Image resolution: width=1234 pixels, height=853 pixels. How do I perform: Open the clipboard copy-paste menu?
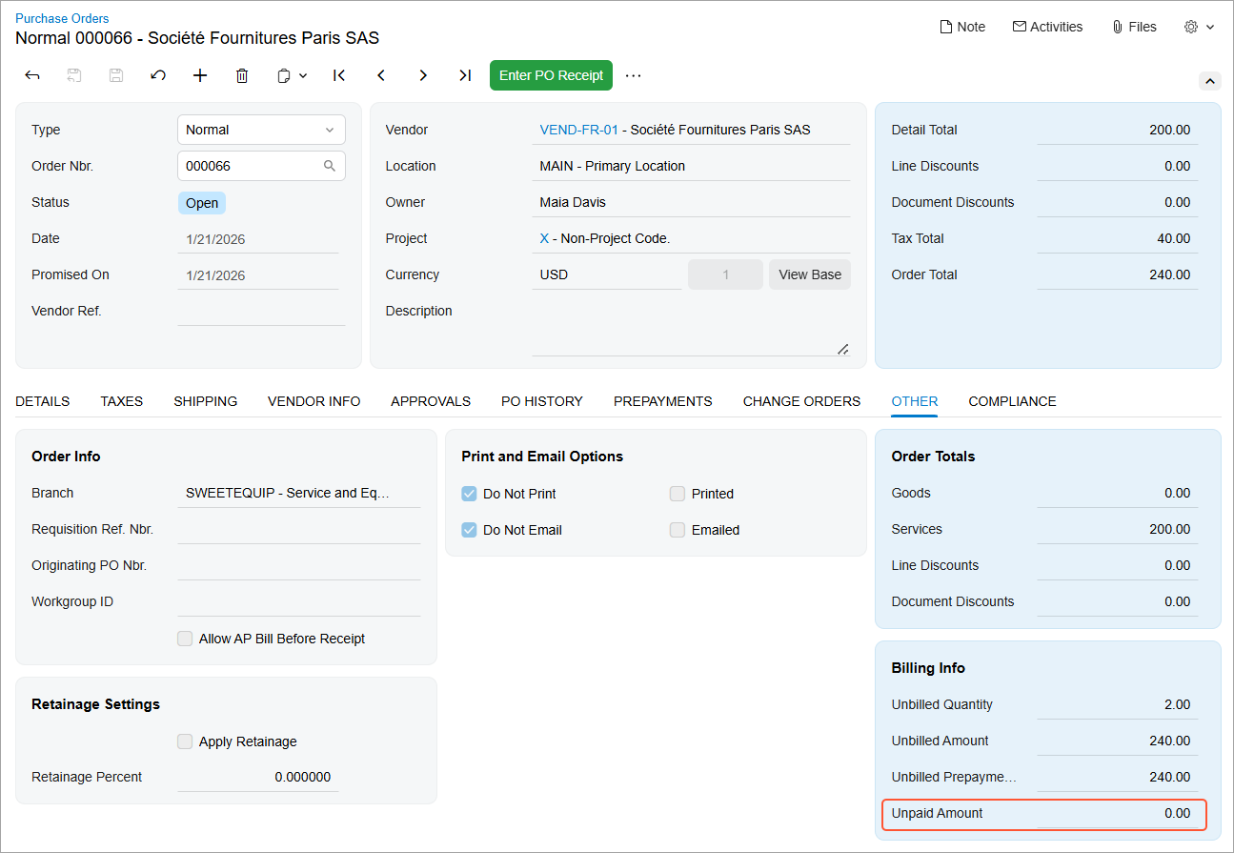pyautogui.click(x=292, y=75)
